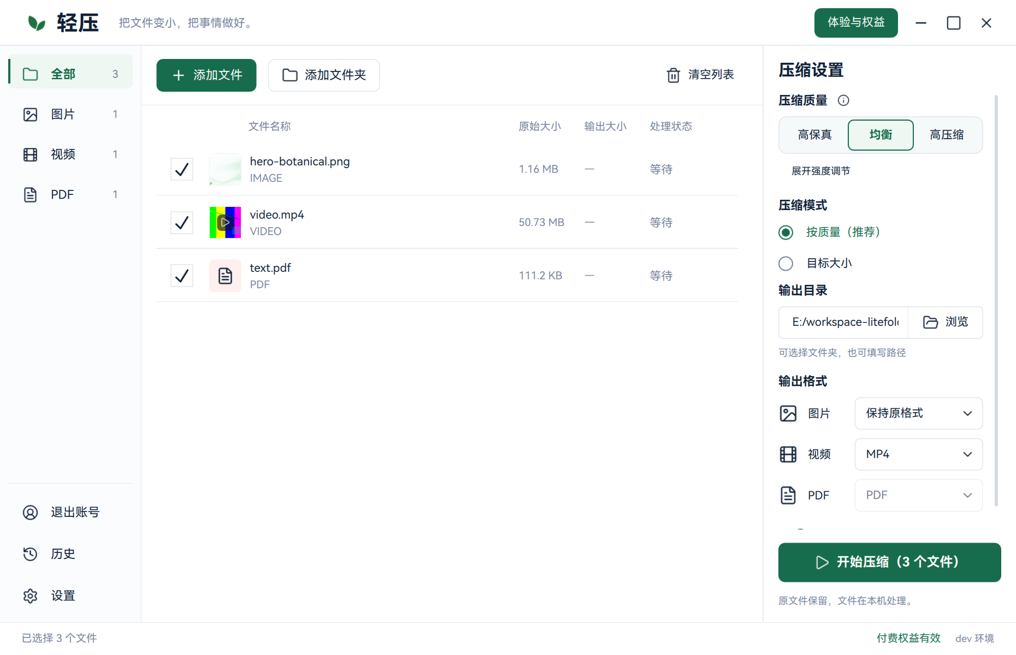Click the PDF document icon in sidebar
This screenshot has height=655, width=1016.
(x=31, y=195)
